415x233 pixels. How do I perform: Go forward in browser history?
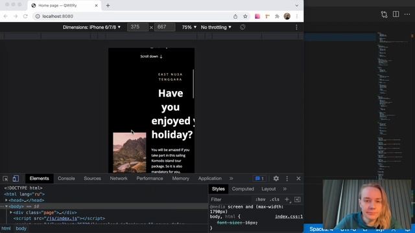[x=16, y=16]
